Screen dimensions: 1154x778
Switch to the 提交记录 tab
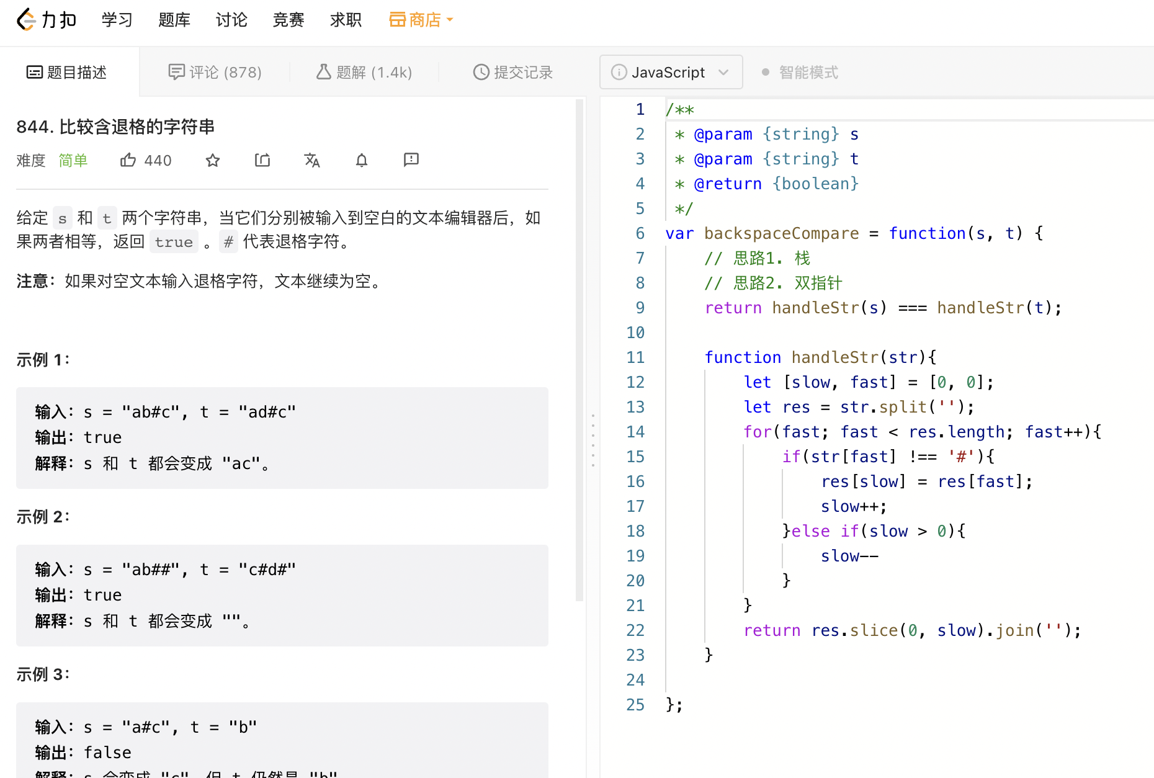tap(513, 73)
